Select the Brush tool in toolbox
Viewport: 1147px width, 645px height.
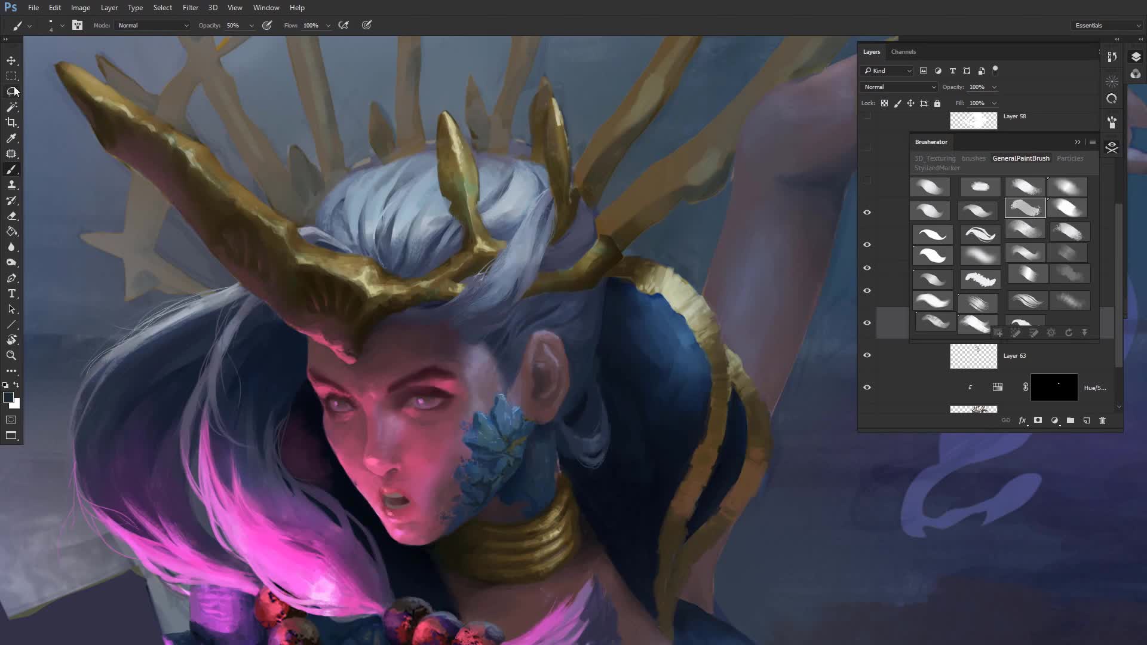pos(11,170)
